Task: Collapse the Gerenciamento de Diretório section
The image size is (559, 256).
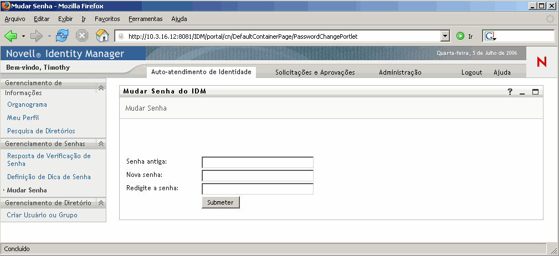Action: pos(101,203)
